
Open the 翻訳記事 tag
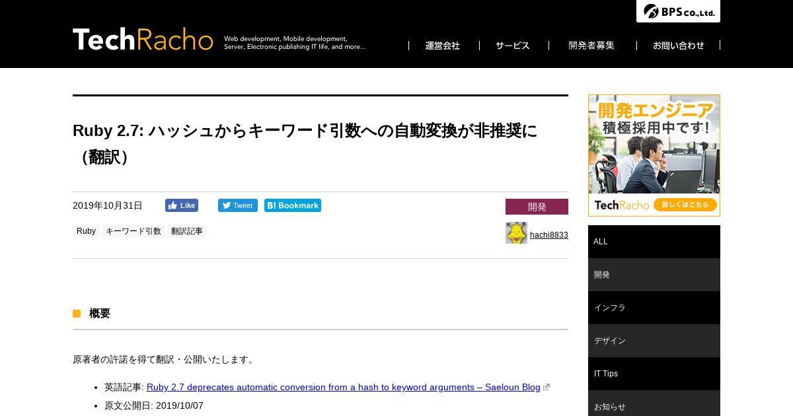point(187,231)
